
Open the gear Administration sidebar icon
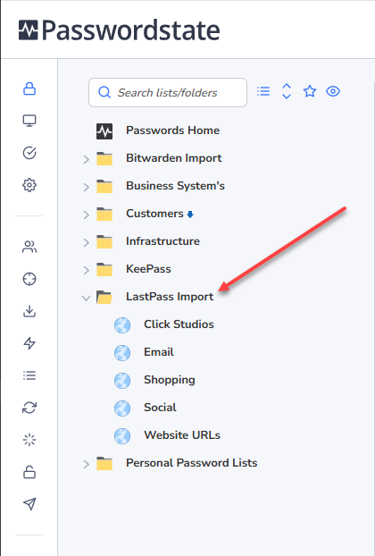[x=29, y=185]
